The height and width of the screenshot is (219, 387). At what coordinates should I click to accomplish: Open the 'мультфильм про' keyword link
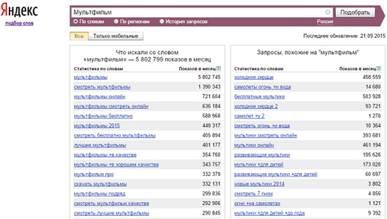[93, 174]
